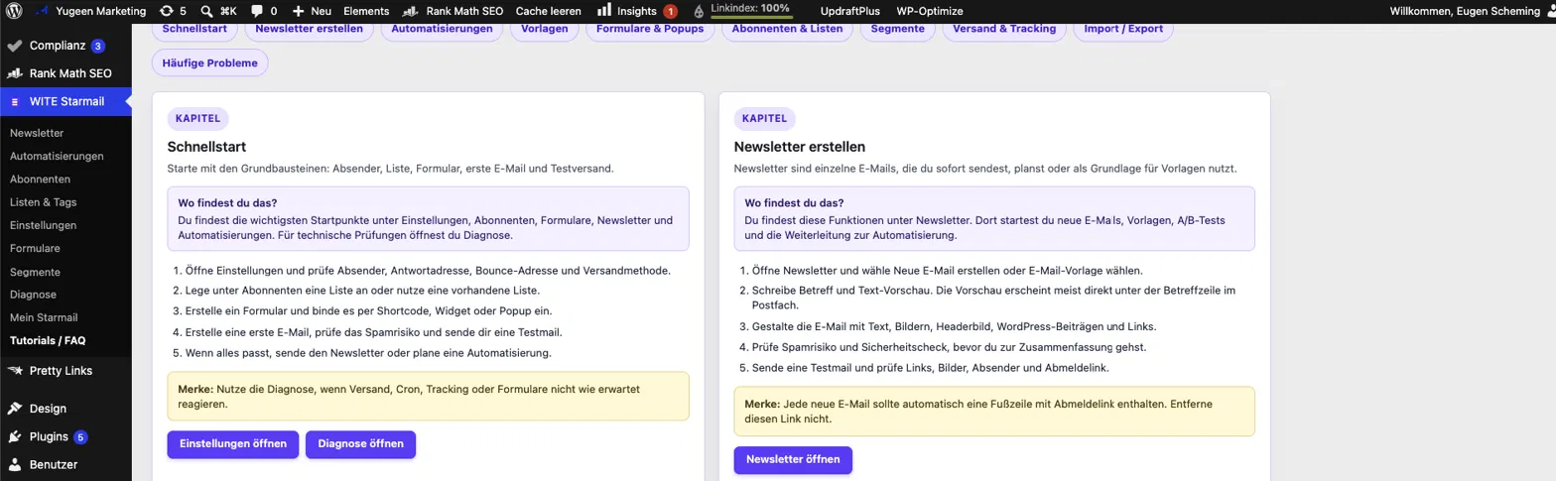Click Cache leeren in the admin bar

pos(547,11)
